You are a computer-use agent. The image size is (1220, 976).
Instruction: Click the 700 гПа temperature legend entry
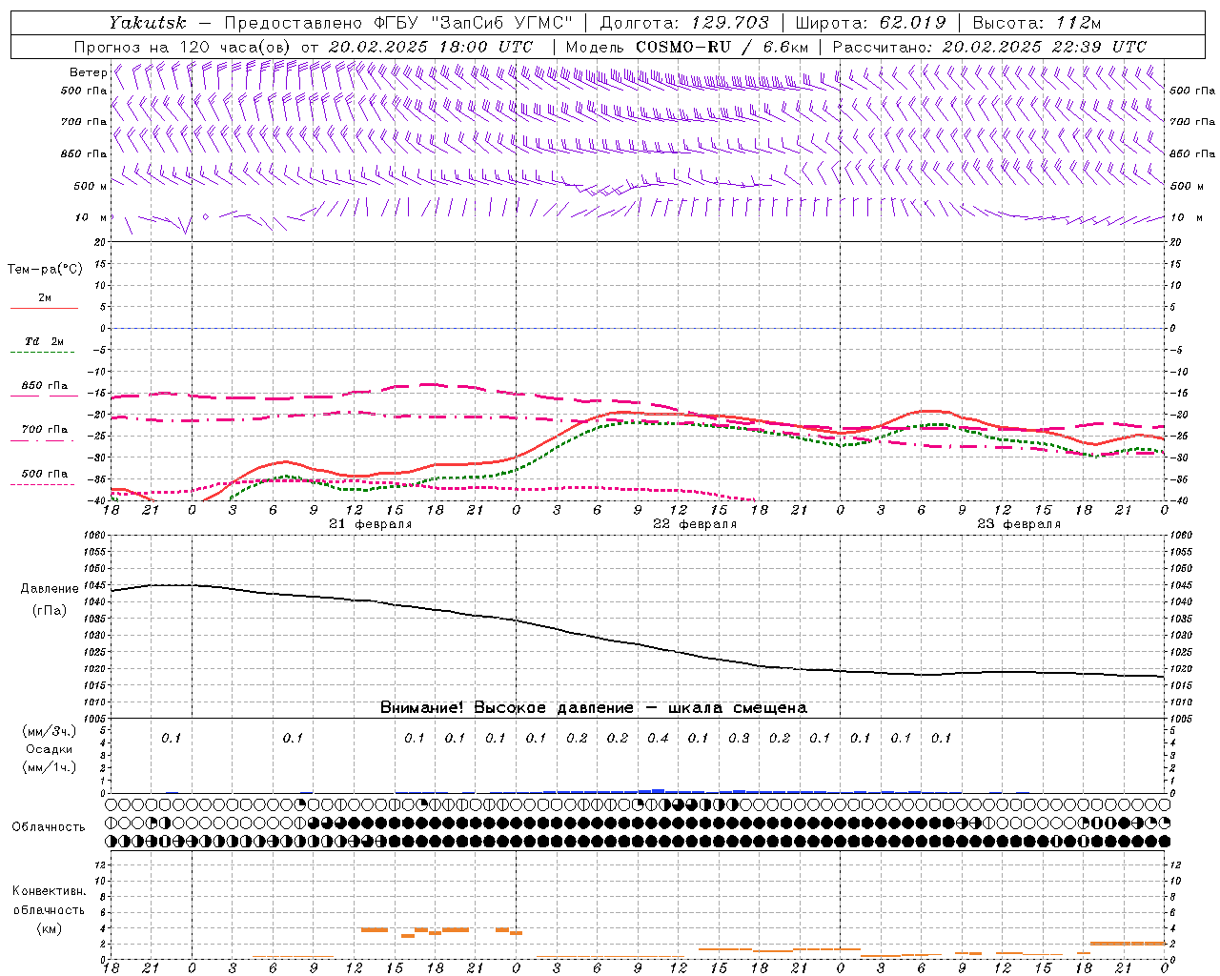[x=45, y=429]
